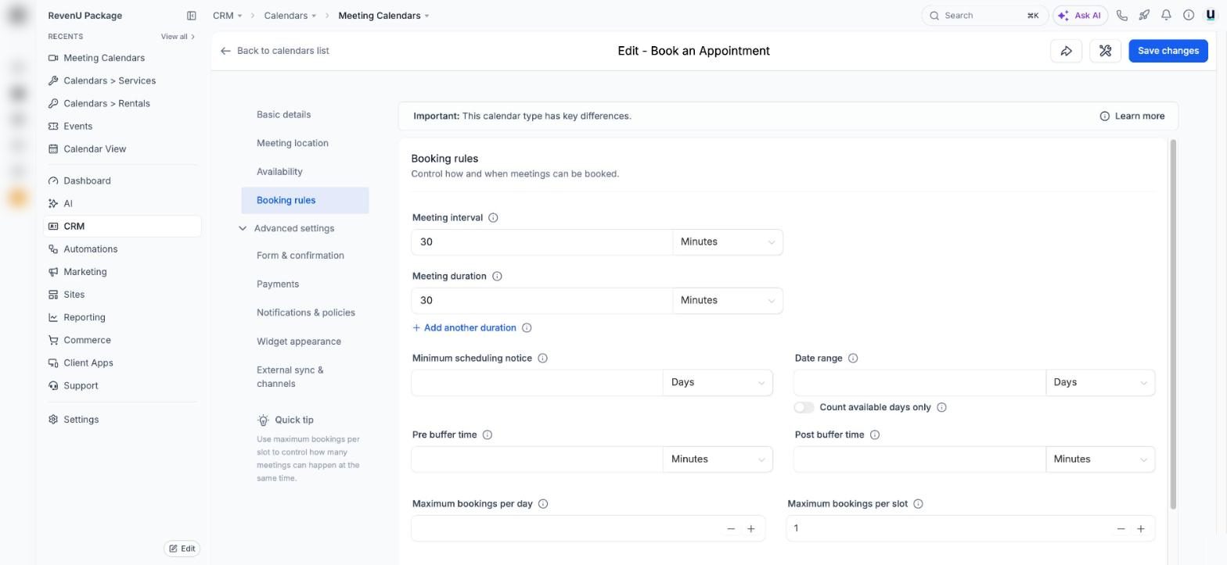Show Date range info tooltip
The height and width of the screenshot is (565, 1227).
(x=853, y=359)
